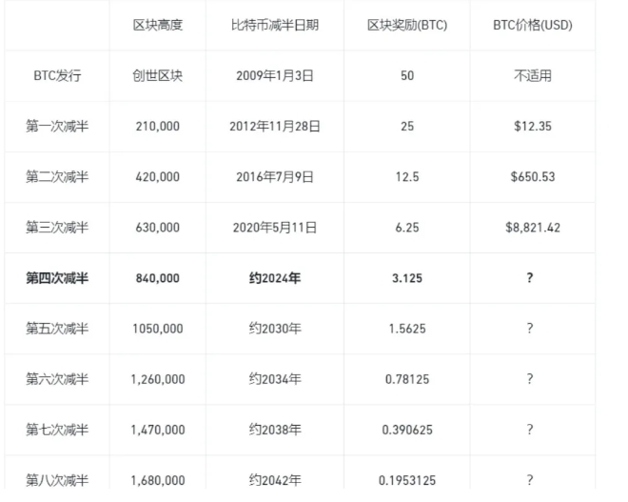
Task: Select the price $12.35
Action: (x=533, y=127)
